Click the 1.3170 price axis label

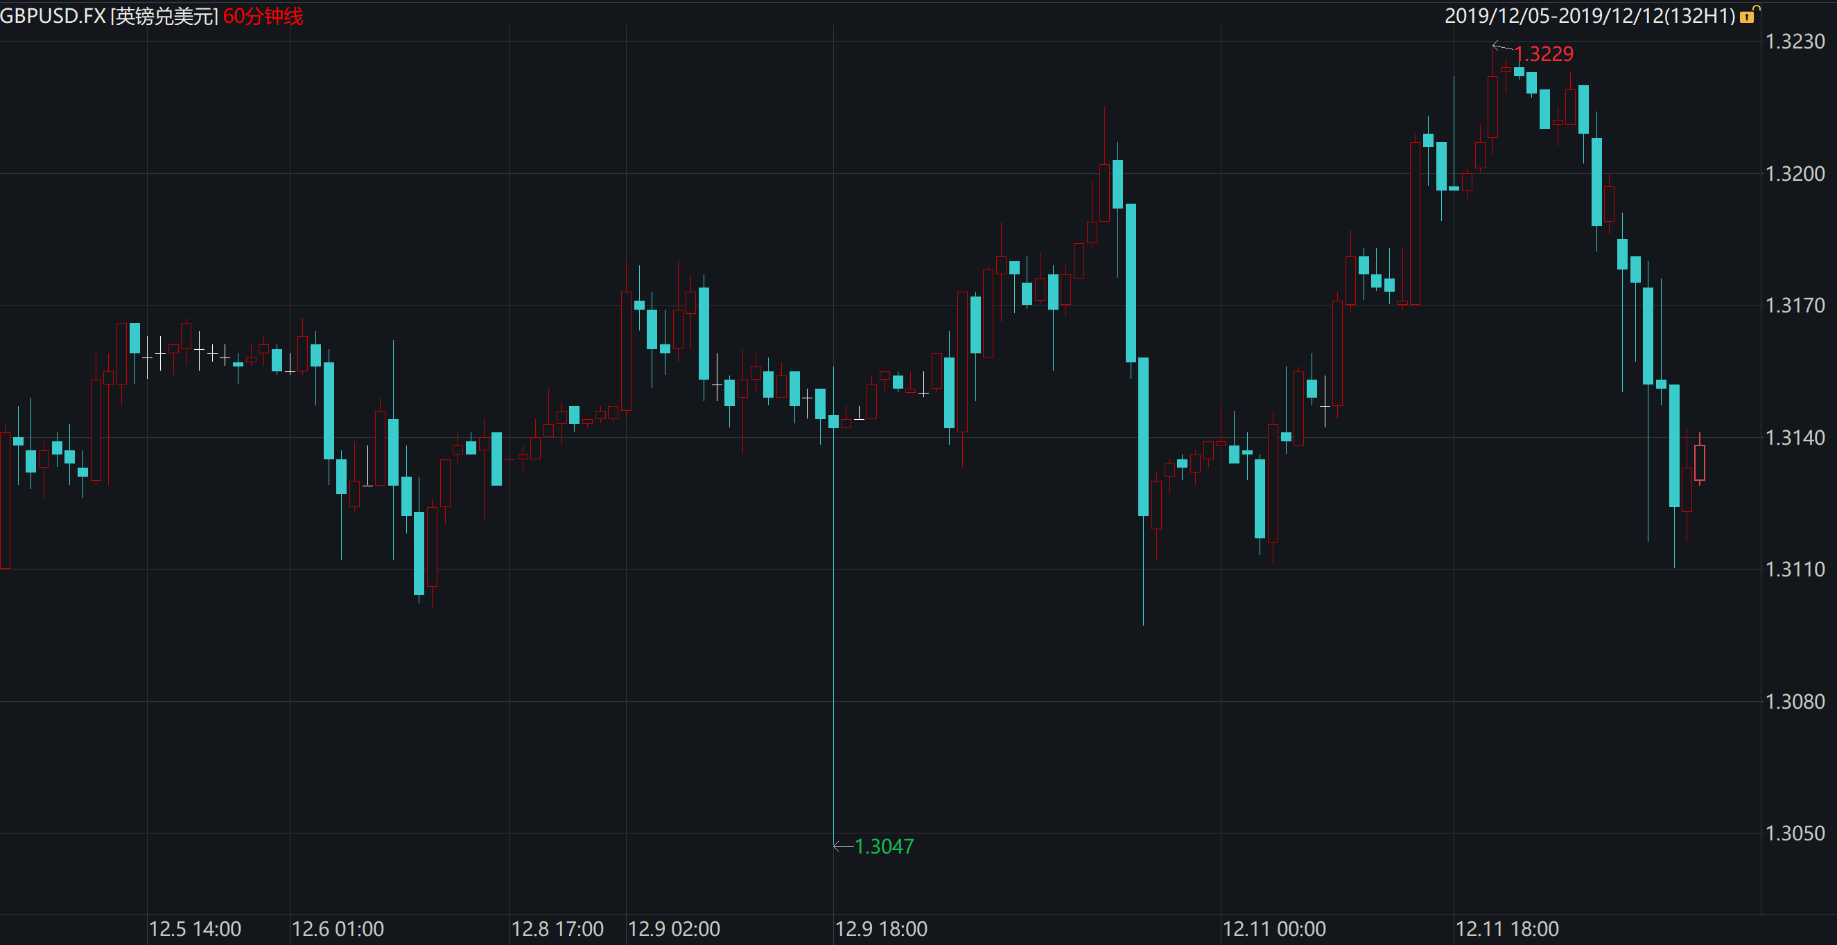1794,306
